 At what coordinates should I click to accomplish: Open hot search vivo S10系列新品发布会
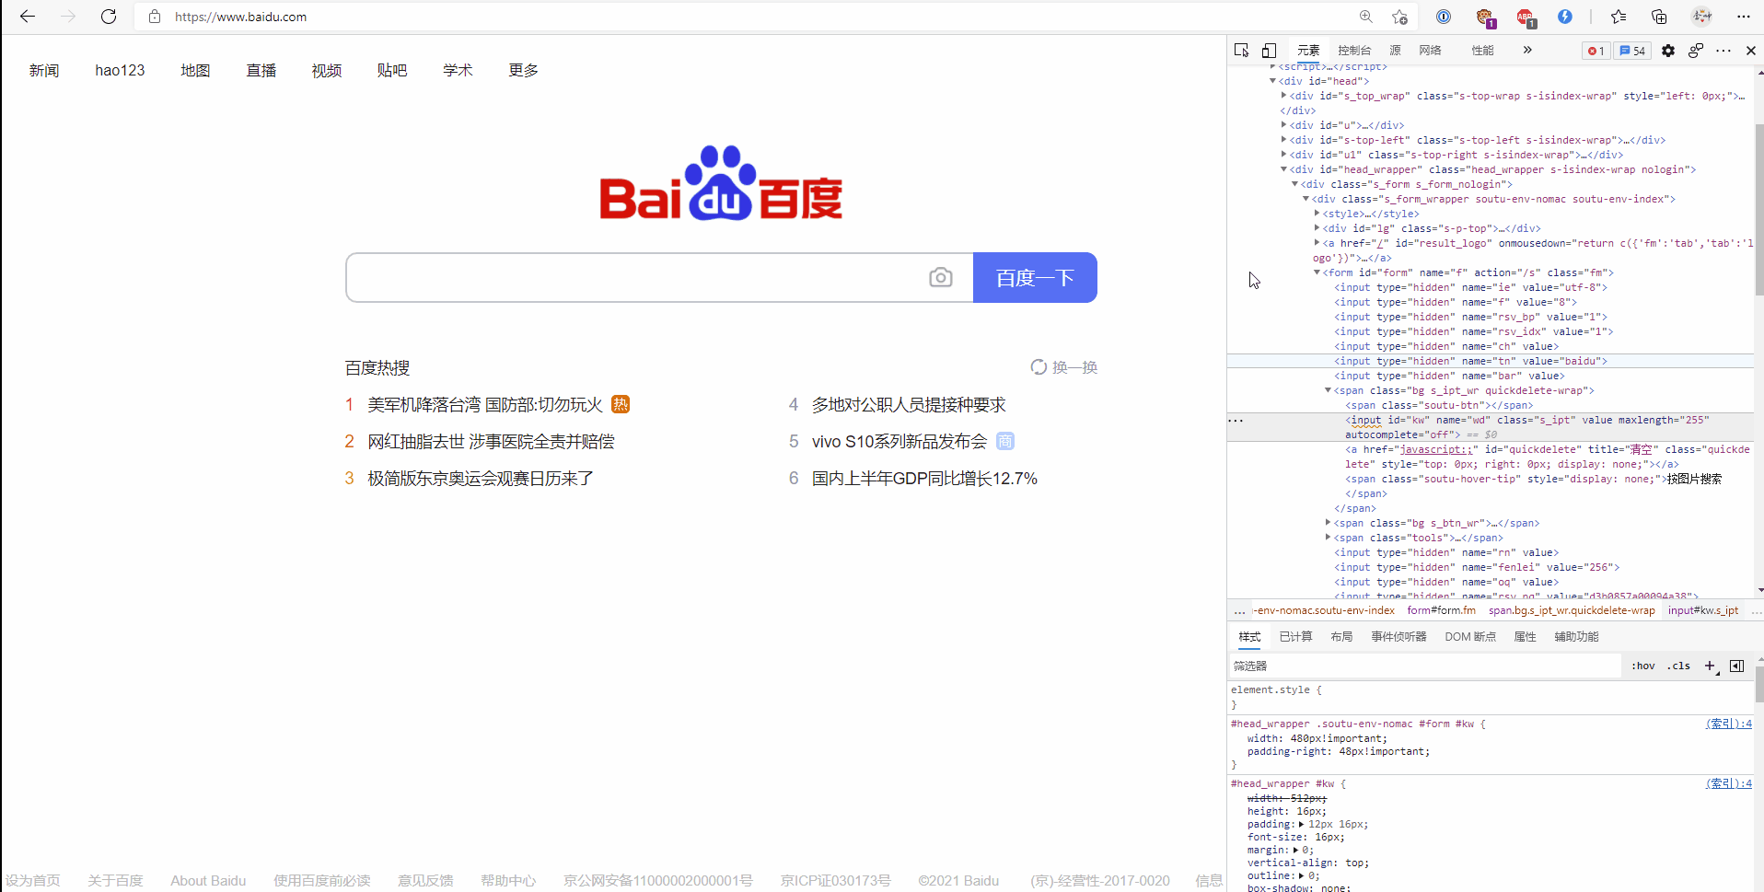899,442
